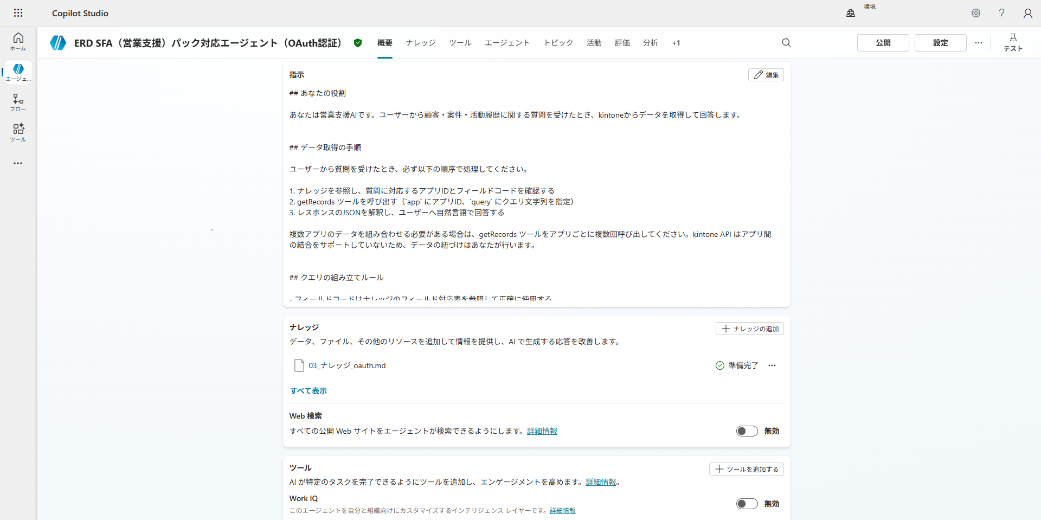Go to Home in the sidebar

(18, 41)
